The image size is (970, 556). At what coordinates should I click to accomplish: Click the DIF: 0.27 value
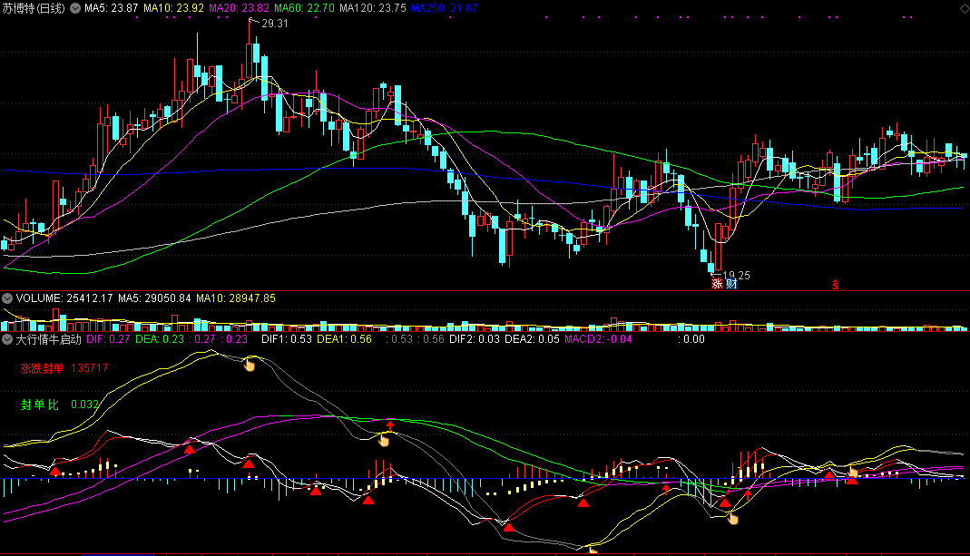point(108,339)
